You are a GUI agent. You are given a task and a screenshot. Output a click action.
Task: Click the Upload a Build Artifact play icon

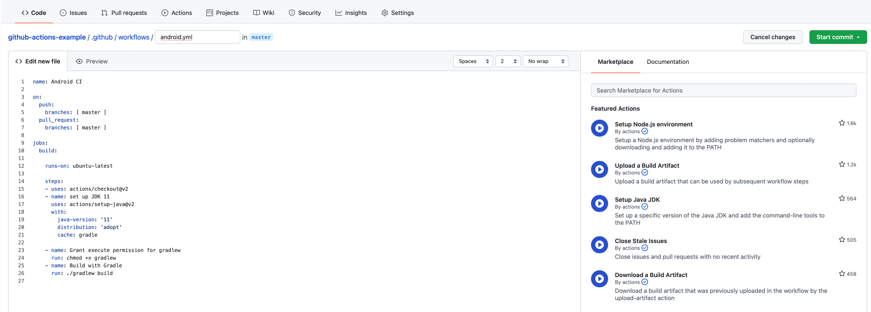click(600, 169)
